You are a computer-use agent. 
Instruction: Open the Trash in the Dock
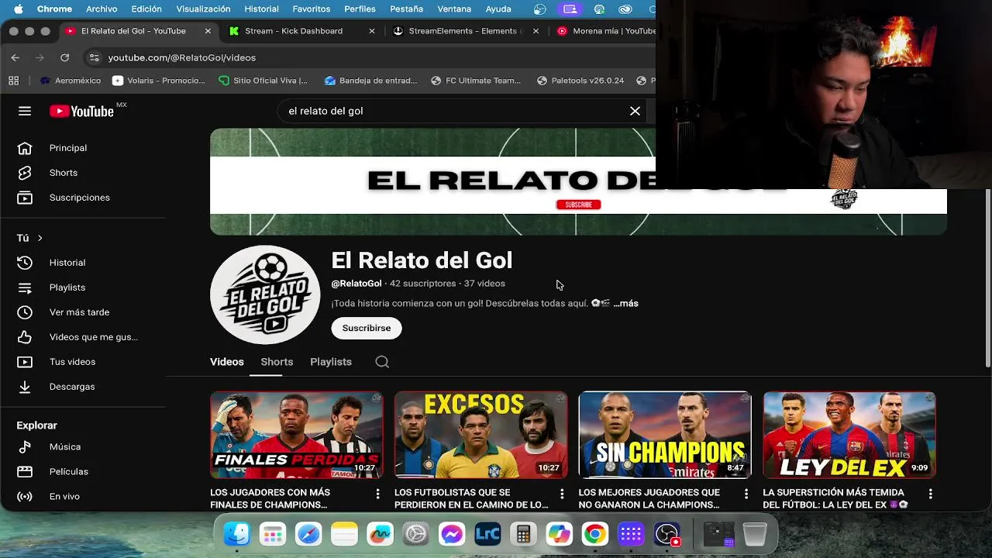click(755, 534)
